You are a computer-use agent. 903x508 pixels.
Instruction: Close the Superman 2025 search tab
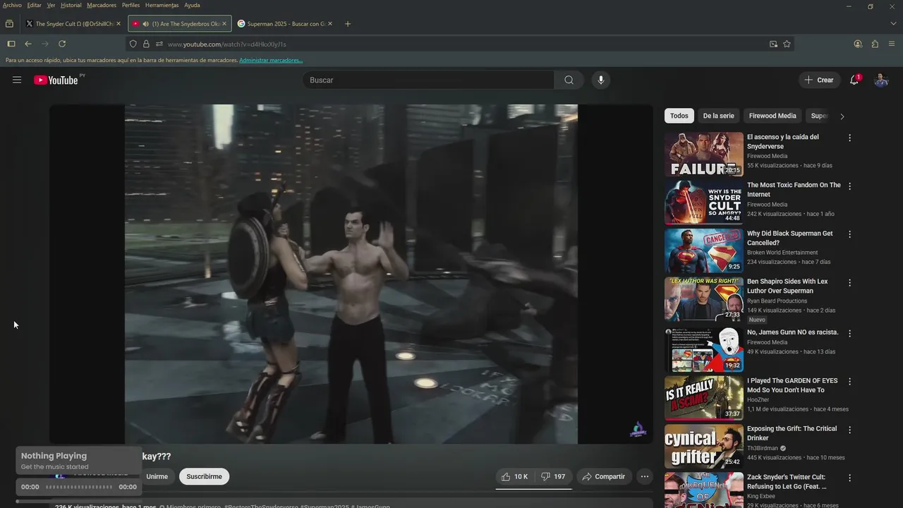[x=330, y=23]
